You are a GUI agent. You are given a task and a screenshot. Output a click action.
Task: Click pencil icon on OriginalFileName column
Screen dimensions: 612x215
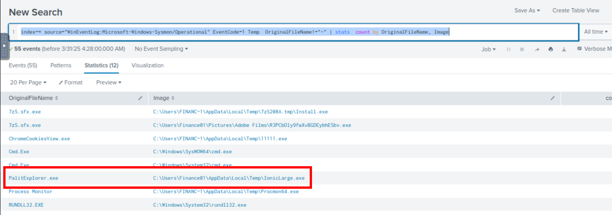[x=140, y=98]
